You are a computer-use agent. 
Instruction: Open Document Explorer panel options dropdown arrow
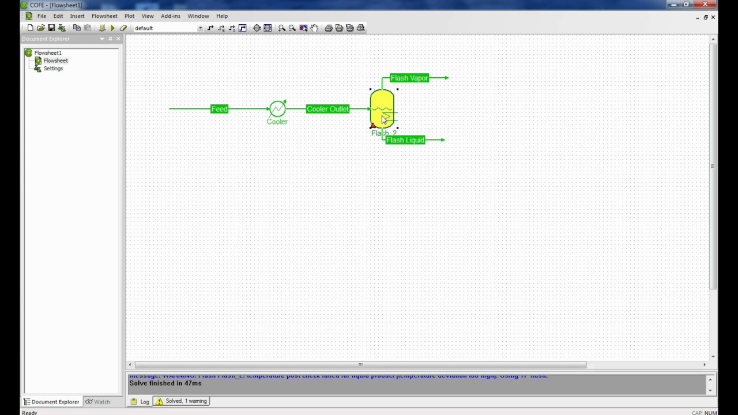click(x=102, y=39)
